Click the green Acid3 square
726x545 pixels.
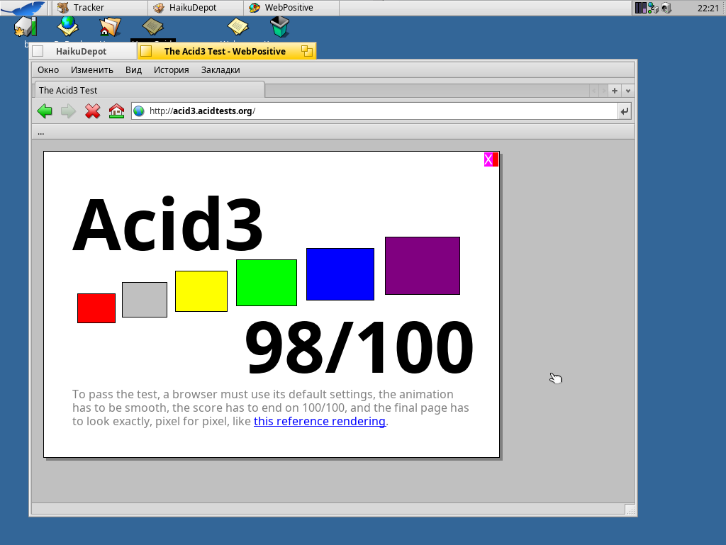(x=267, y=283)
